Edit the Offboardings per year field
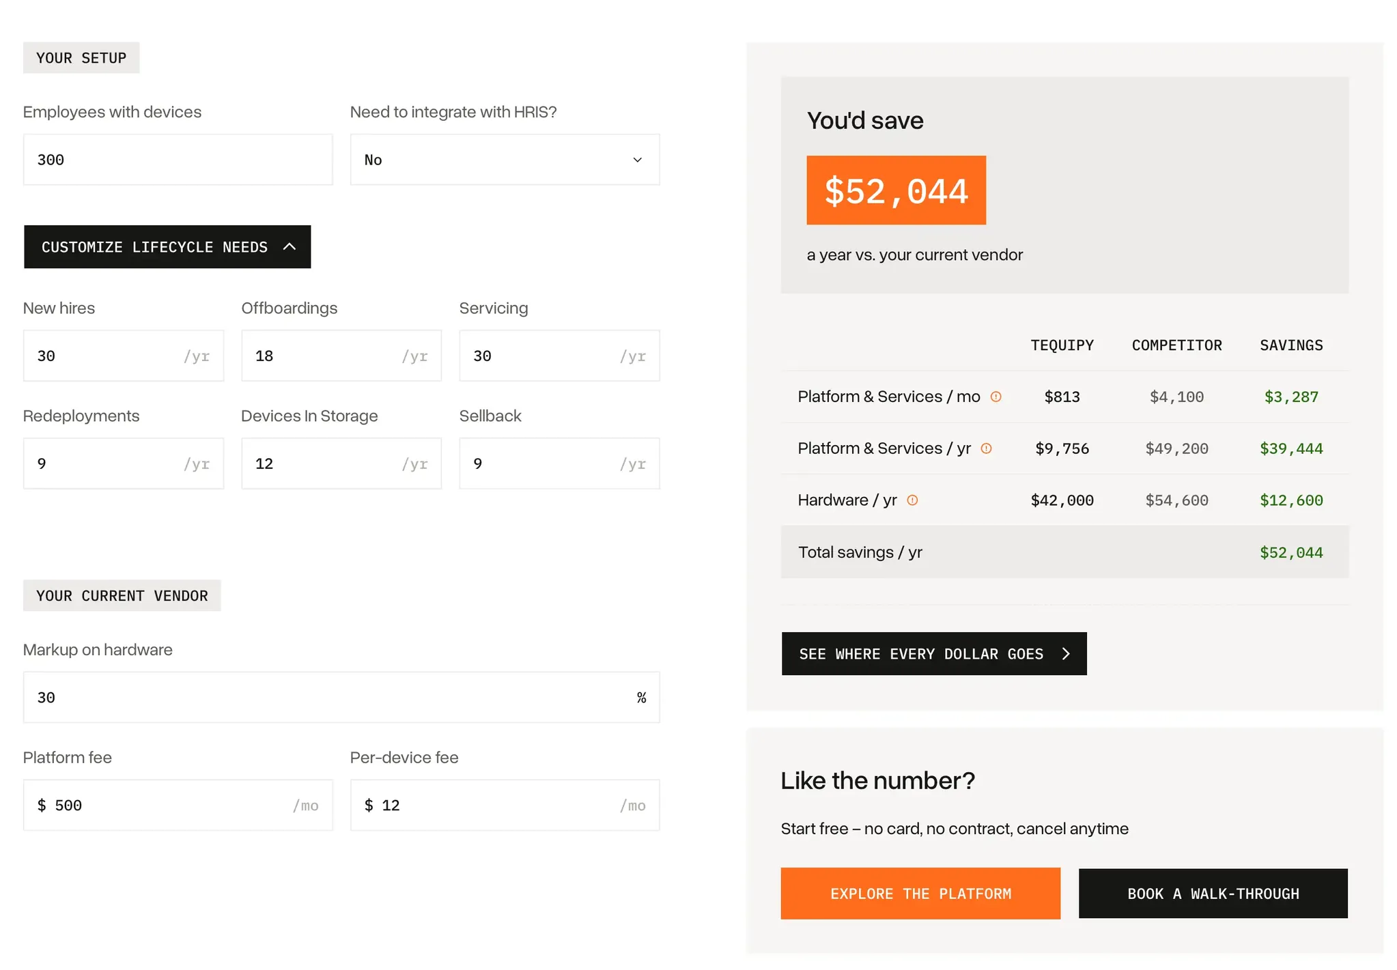Viewport: 1397px width, 970px height. pyautogui.click(x=341, y=356)
